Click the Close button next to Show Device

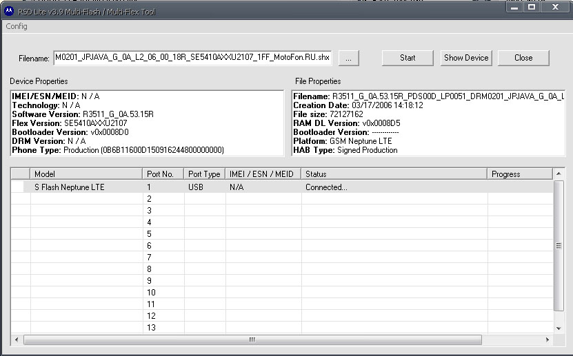coord(523,58)
